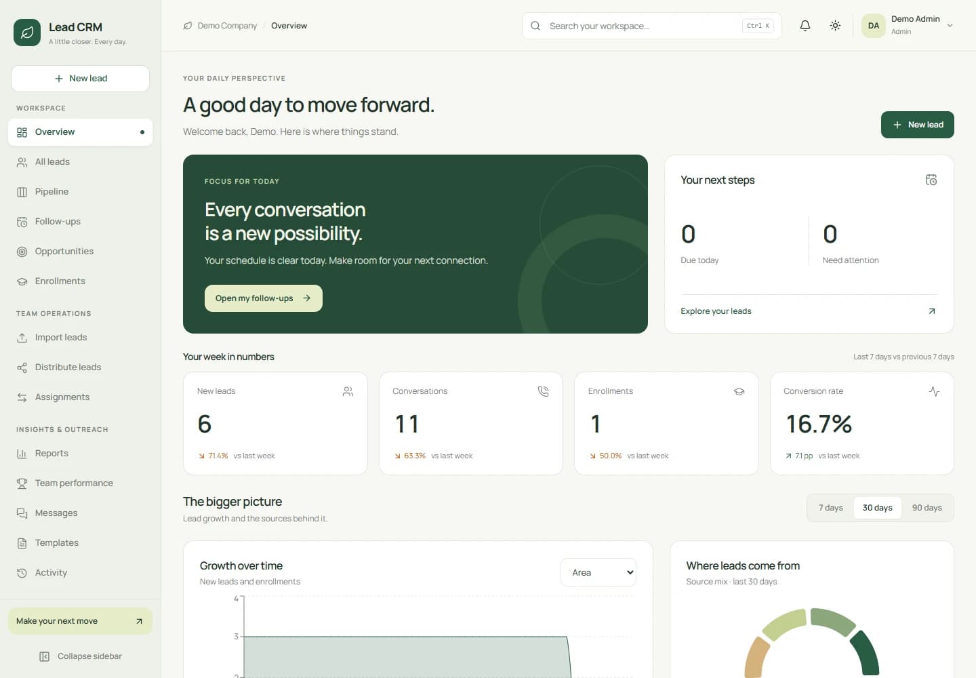Click the "16.7%" conversion rate value

click(819, 424)
